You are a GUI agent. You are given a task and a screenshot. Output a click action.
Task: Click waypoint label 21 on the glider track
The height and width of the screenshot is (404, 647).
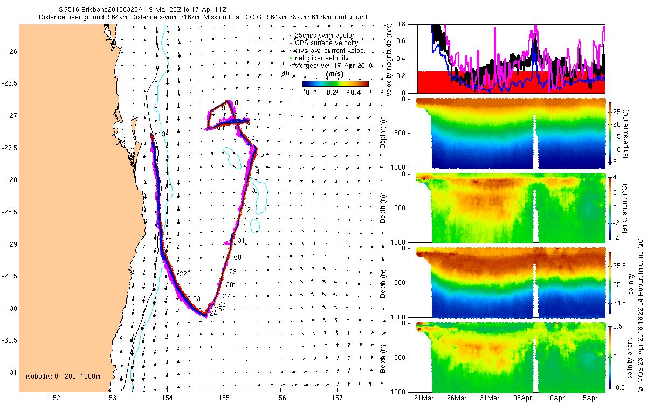click(171, 240)
